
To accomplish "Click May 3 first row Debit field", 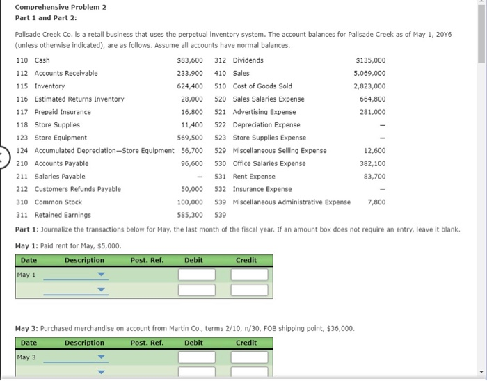I will [197, 357].
